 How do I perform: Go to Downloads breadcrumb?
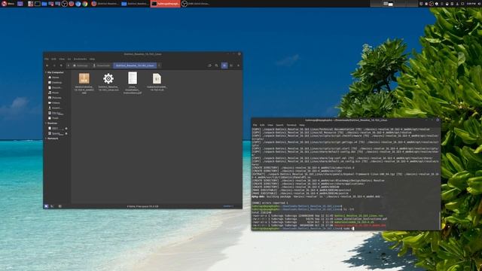click(102, 65)
